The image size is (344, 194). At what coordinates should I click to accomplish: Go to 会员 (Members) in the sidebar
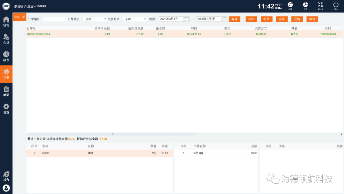coord(6,39)
